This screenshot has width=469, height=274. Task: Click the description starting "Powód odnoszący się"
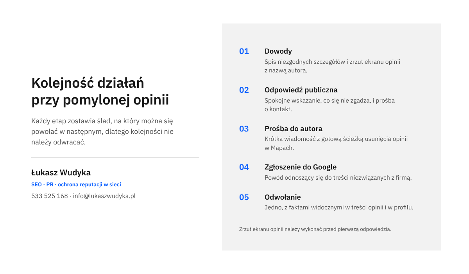click(338, 178)
